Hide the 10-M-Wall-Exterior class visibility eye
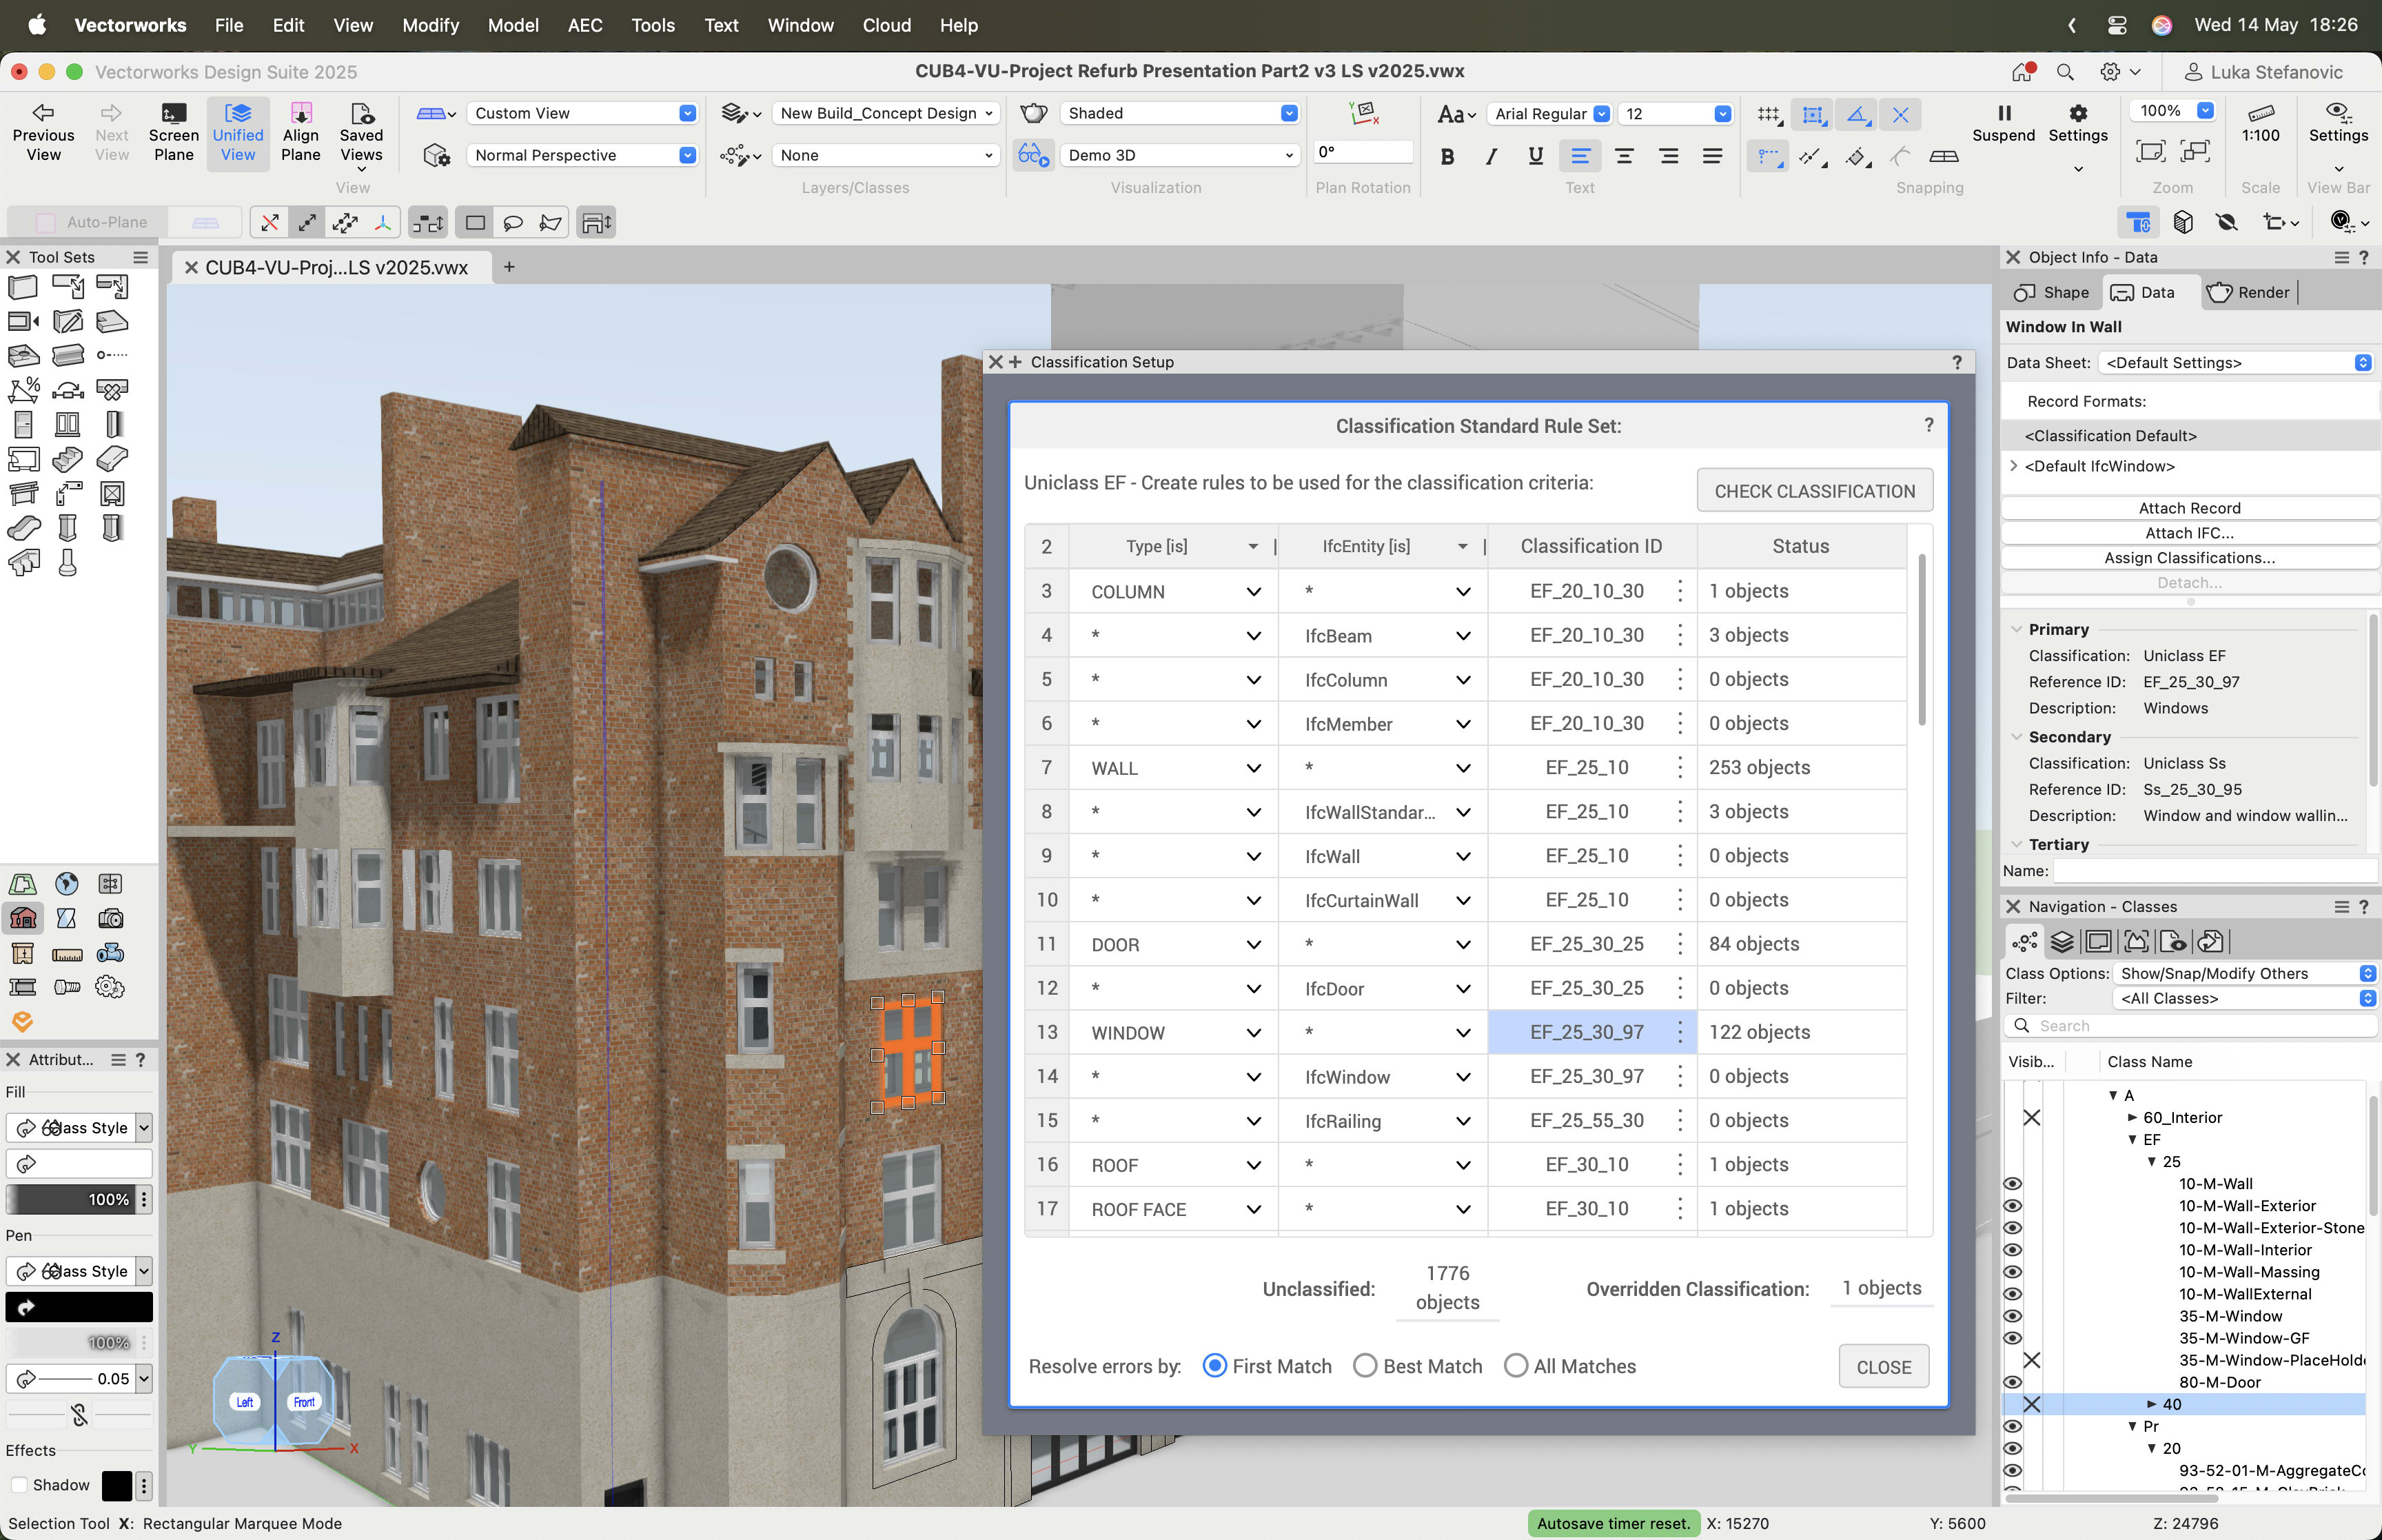2382x1540 pixels. pyautogui.click(x=2012, y=1206)
